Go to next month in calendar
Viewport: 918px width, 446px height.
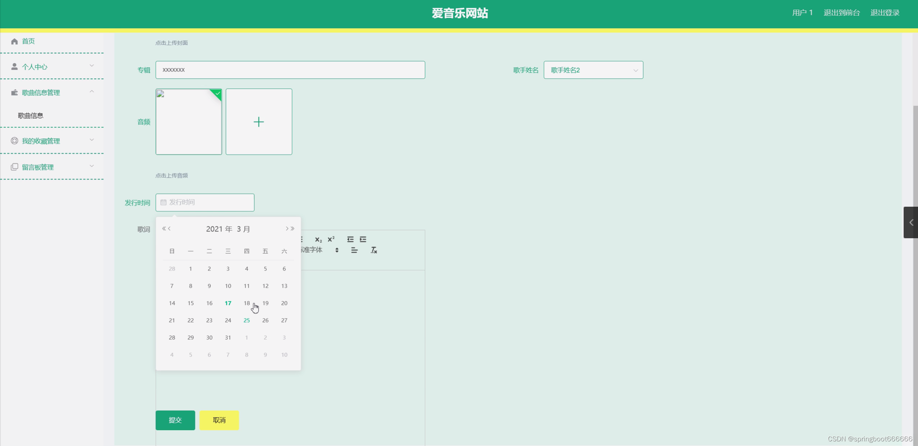click(287, 229)
